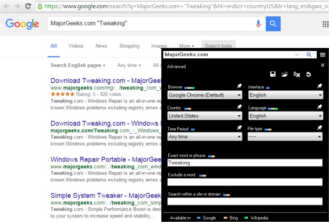Open the File type dropdown
Viewport: 329px width, 222px height.
(285, 136)
